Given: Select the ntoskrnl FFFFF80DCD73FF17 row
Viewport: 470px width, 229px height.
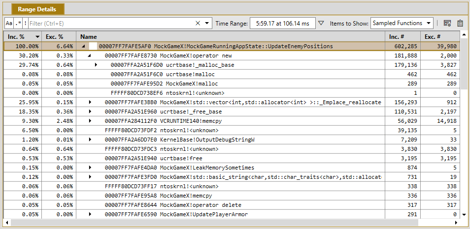Looking at the screenshot, I should (x=232, y=186).
